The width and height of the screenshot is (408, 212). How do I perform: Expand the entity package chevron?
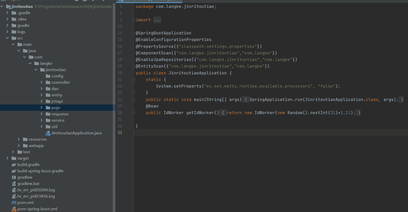tap(41, 95)
